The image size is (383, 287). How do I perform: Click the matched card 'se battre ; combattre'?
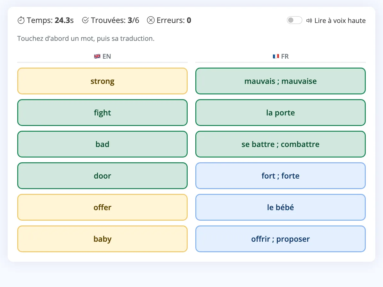(x=281, y=144)
